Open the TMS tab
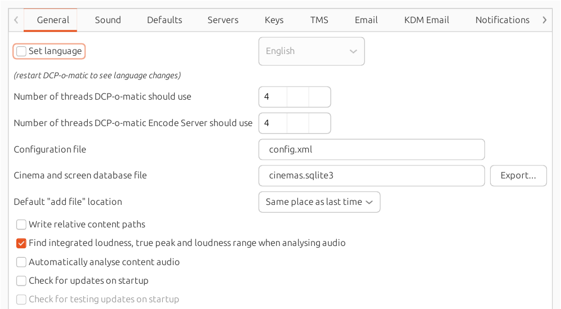Viewport: 561px width, 309px height. pos(319,20)
